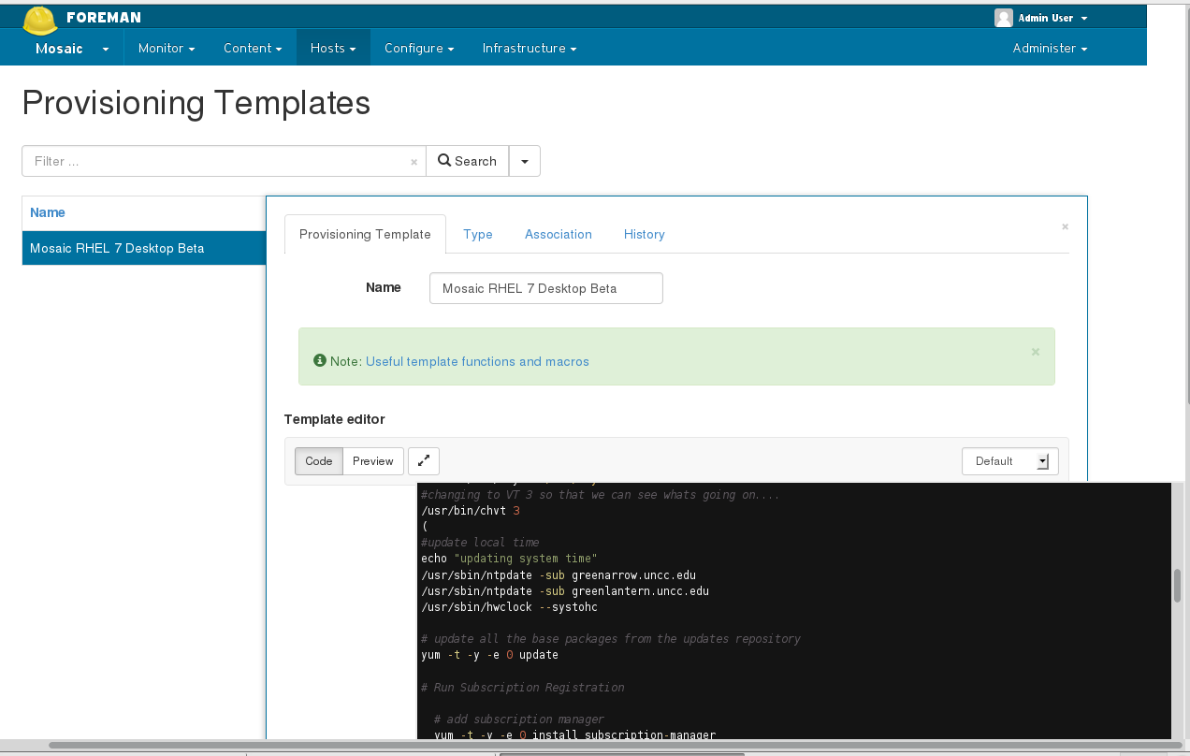Clear the filter field with the x icon
Image resolution: width=1190 pixels, height=756 pixels.
coord(414,162)
